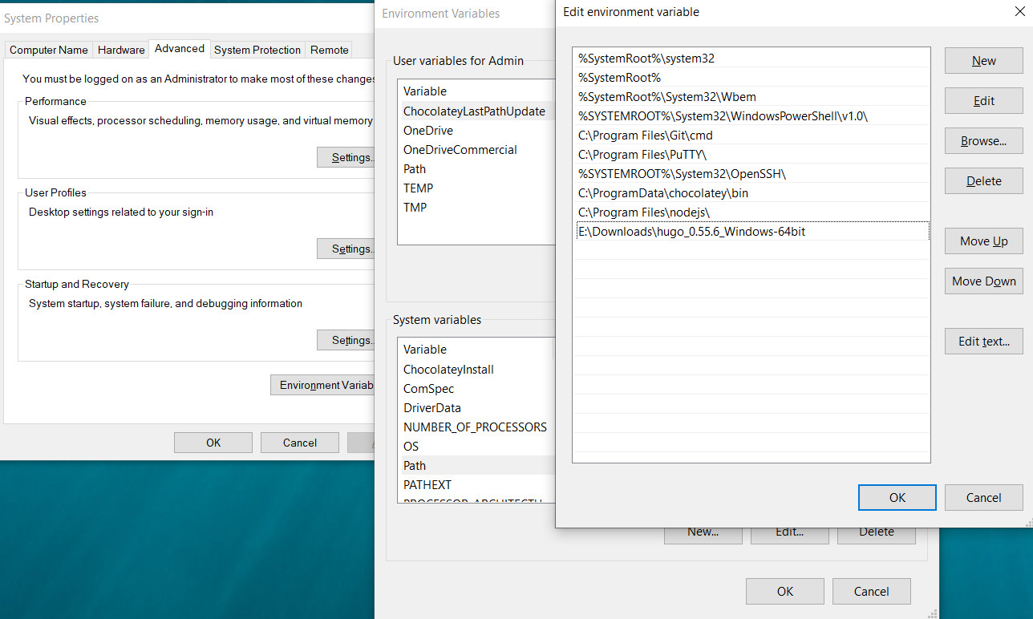
Task: Select the WindowsPowerShell\v1.0\ path entry
Action: click(x=751, y=116)
